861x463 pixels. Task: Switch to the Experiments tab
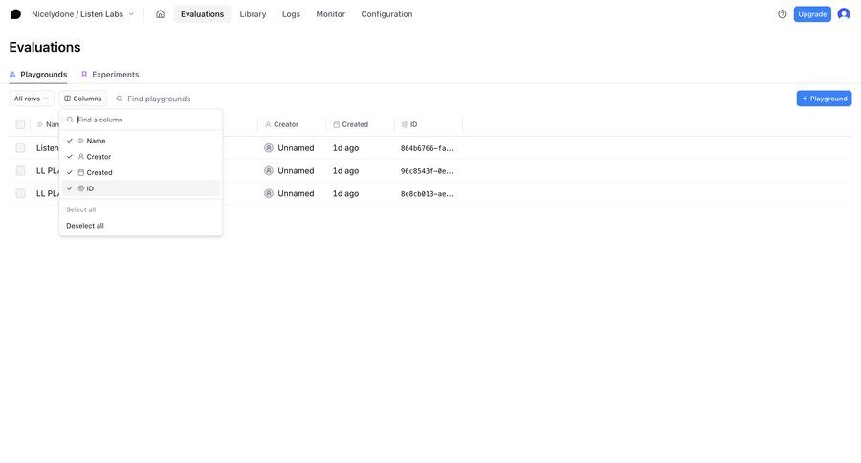[110, 75]
